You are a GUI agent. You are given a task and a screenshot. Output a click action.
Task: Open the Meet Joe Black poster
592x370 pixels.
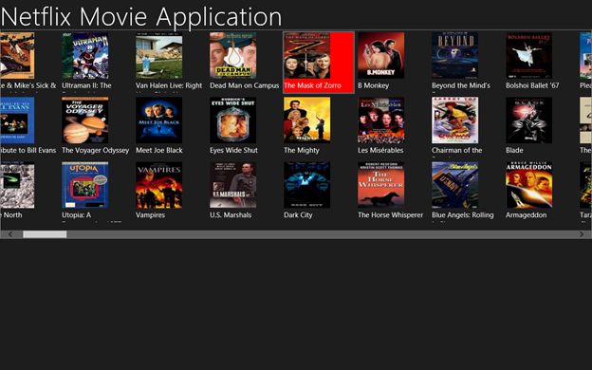(159, 120)
